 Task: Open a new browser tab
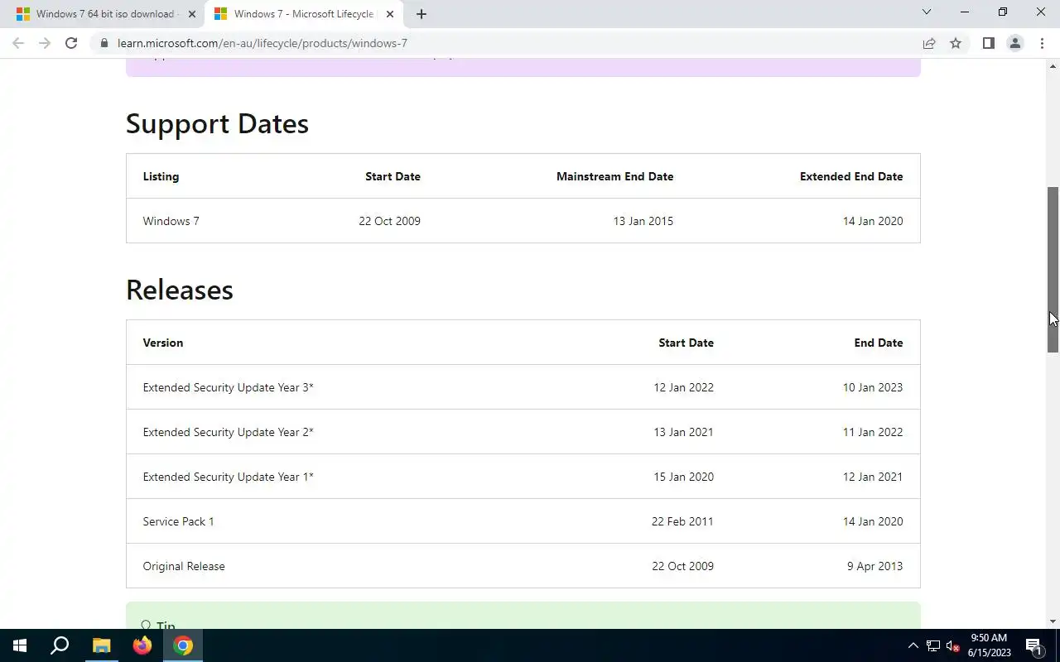point(421,14)
